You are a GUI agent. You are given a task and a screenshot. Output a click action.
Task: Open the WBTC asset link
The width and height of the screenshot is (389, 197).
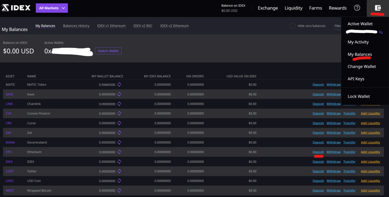point(10,191)
